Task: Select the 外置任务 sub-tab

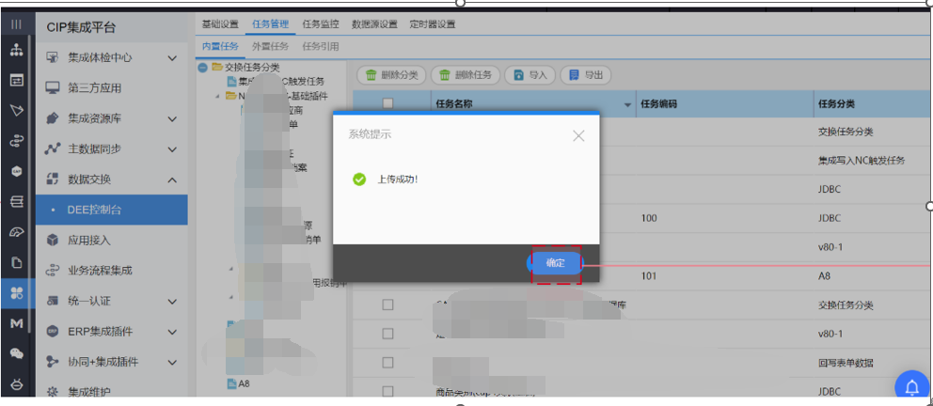Action: pos(270,46)
